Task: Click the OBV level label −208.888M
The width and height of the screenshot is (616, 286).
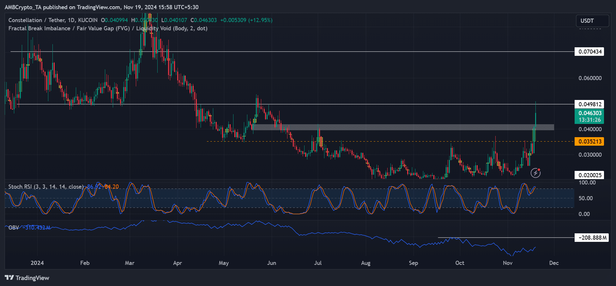Action: (592, 238)
